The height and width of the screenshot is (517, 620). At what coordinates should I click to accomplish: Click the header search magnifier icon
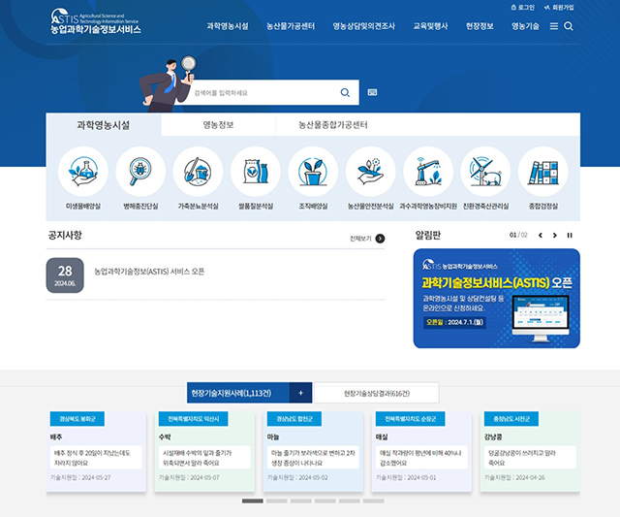(x=569, y=26)
